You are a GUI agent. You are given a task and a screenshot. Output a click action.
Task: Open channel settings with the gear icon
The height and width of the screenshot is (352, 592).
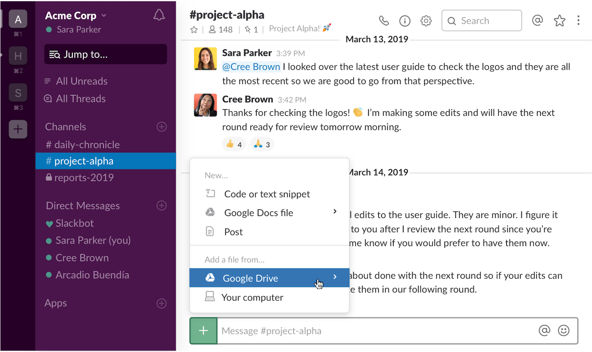point(426,20)
